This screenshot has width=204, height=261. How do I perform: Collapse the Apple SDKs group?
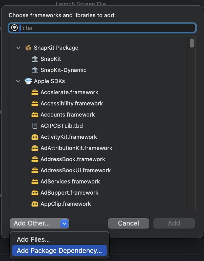pyautogui.click(x=18, y=81)
